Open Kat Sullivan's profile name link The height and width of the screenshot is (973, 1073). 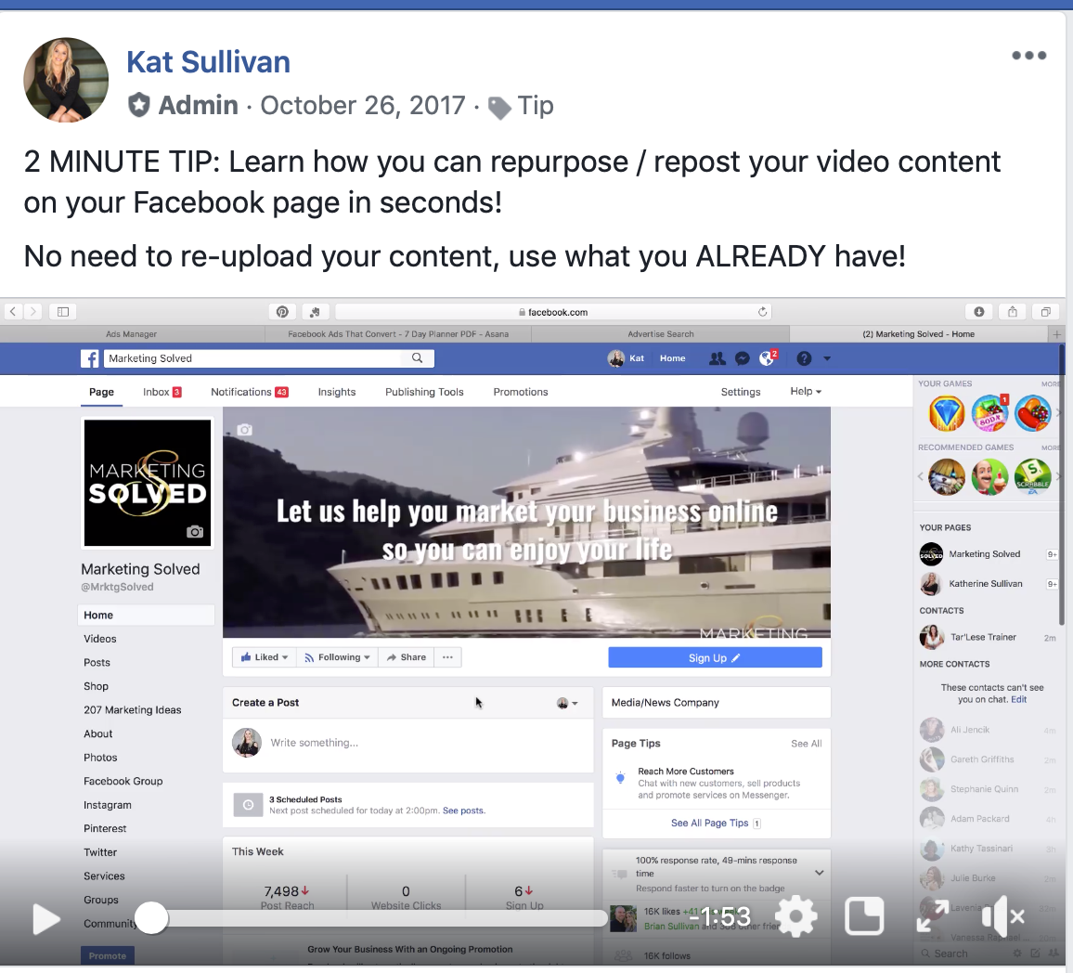pyautogui.click(x=208, y=62)
